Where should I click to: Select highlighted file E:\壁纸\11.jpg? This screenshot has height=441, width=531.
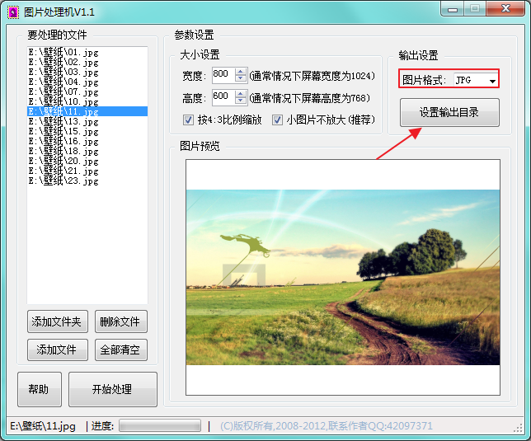87,111
